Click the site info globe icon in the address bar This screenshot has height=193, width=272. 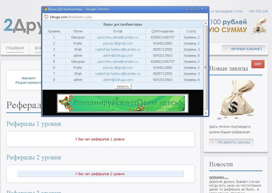pyautogui.click(x=46, y=17)
